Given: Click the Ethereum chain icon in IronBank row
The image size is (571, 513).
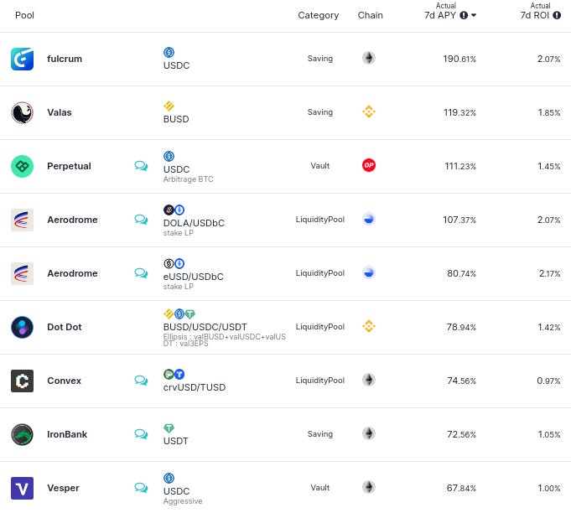Looking at the screenshot, I should (369, 433).
